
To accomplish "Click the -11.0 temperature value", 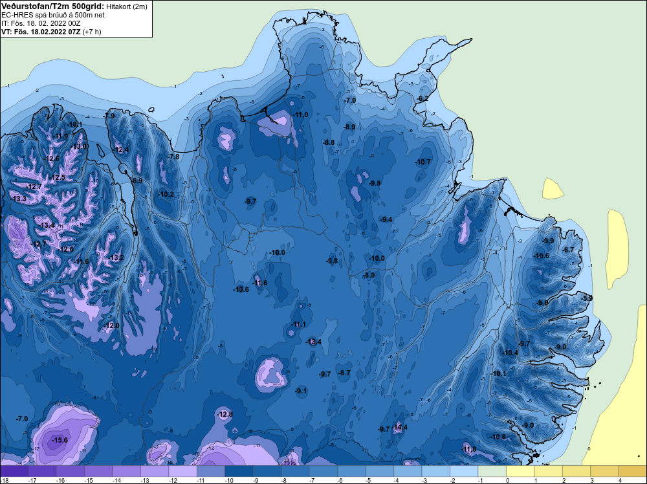I will [300, 115].
